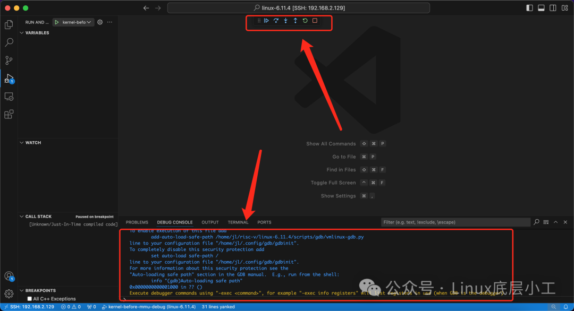The width and height of the screenshot is (574, 311).
Task: Open Remote Explorer view
Action: coord(9,97)
